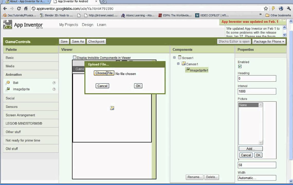Click the browser back arrow

click(5, 8)
